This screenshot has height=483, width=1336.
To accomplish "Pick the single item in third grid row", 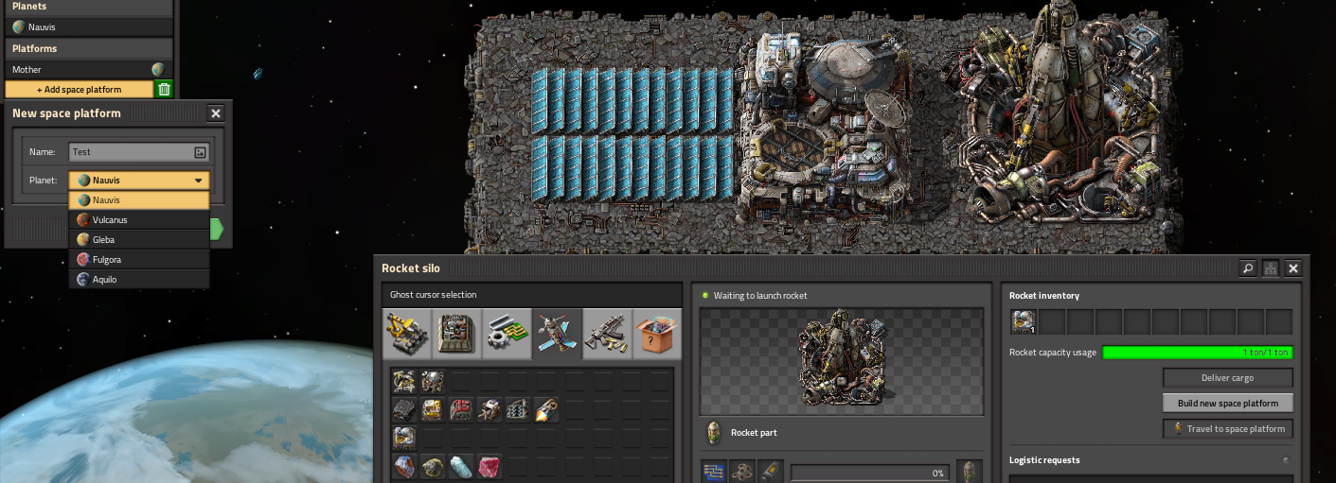I will coord(404,439).
